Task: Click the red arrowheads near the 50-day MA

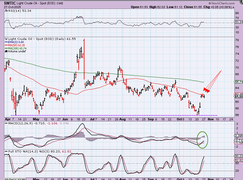Action: coord(207,90)
